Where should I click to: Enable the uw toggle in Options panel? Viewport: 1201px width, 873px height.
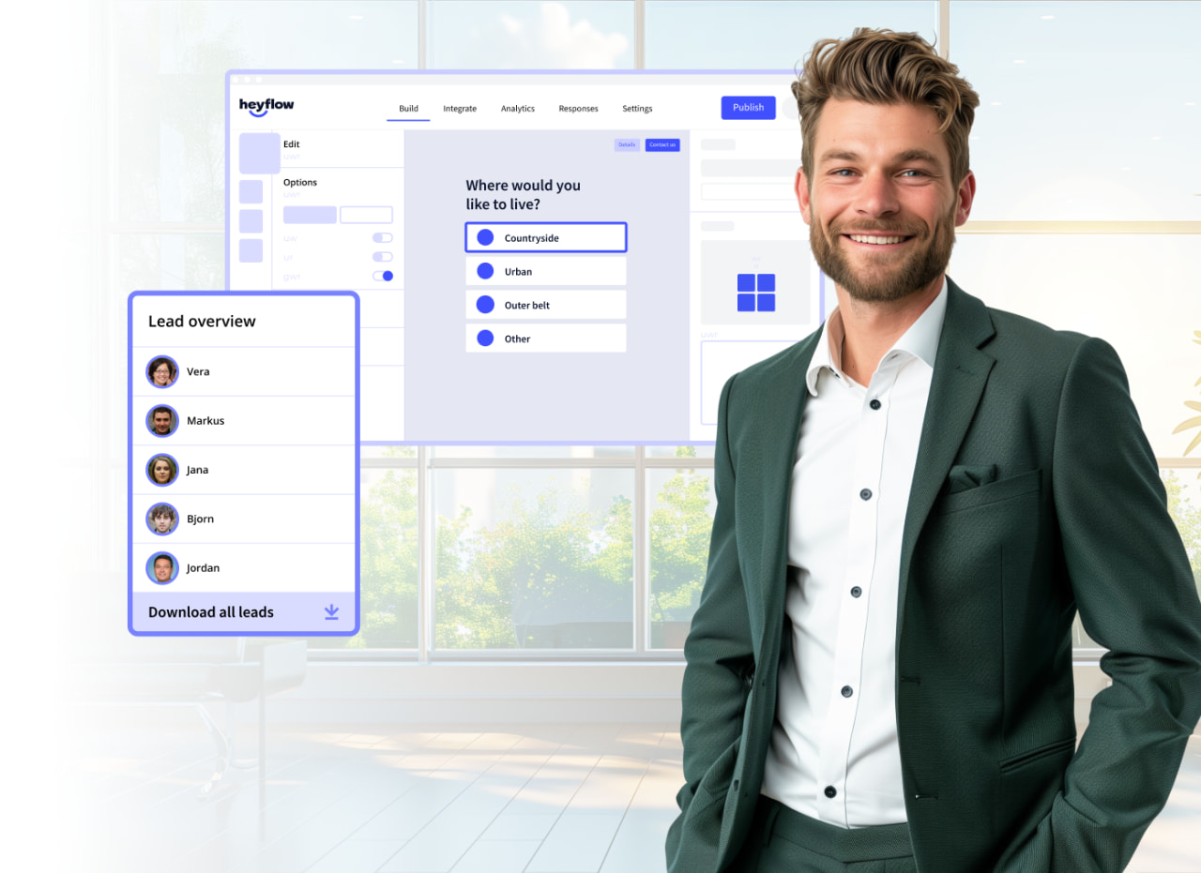click(x=382, y=237)
